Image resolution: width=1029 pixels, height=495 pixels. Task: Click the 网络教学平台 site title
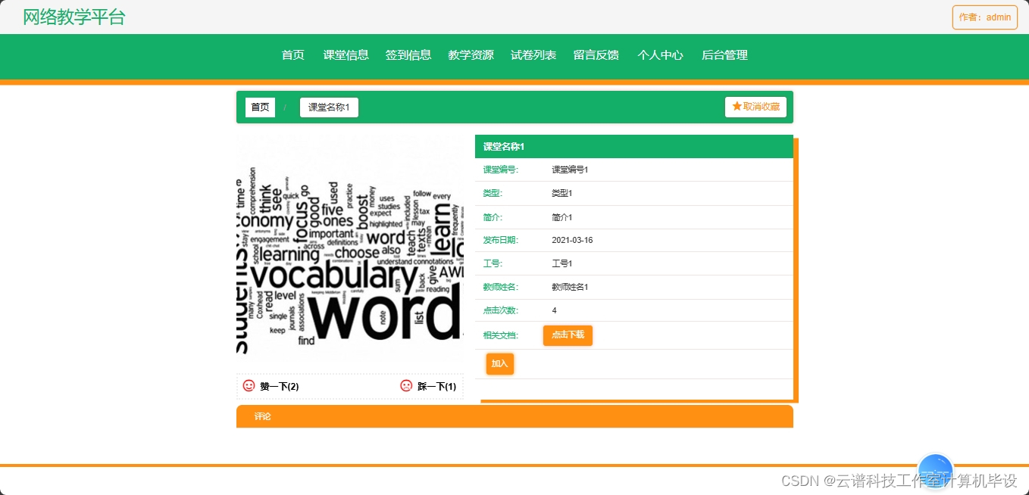click(x=73, y=16)
